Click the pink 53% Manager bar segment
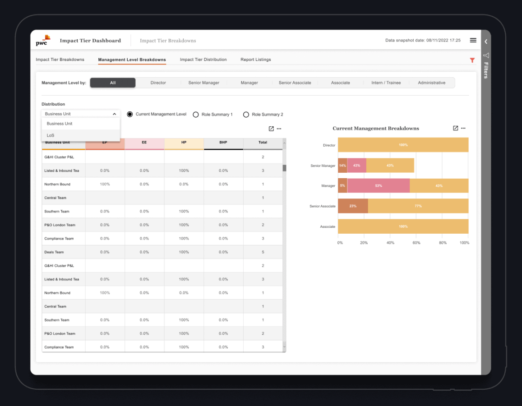 pyautogui.click(x=378, y=186)
